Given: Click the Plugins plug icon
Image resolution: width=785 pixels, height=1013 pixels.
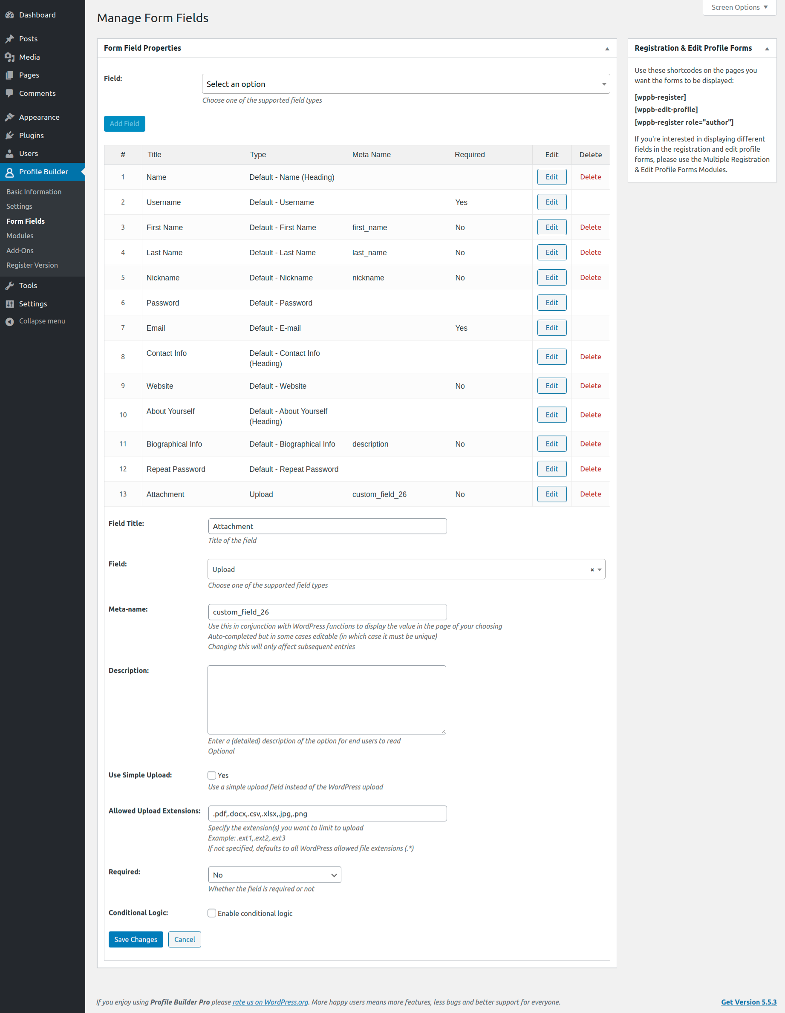Looking at the screenshot, I should click(x=10, y=135).
